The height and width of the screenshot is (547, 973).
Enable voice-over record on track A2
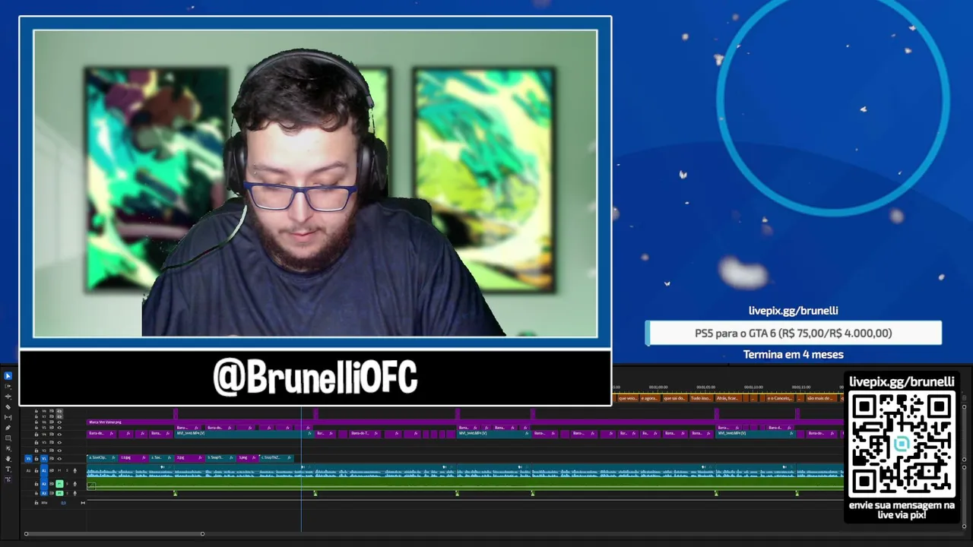(74, 484)
